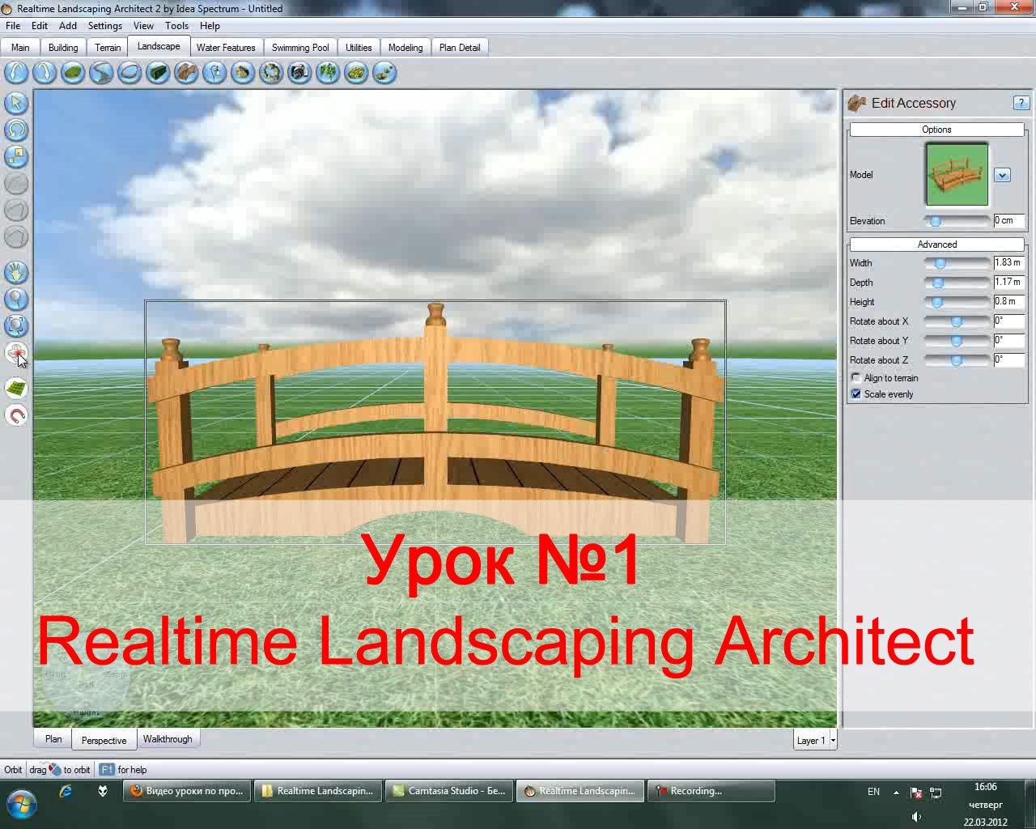The height and width of the screenshot is (829, 1036).
Task: Activate the Zoom magnifier tool
Action: 16,299
